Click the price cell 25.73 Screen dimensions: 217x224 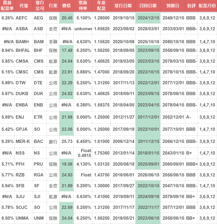click(x=67, y=141)
